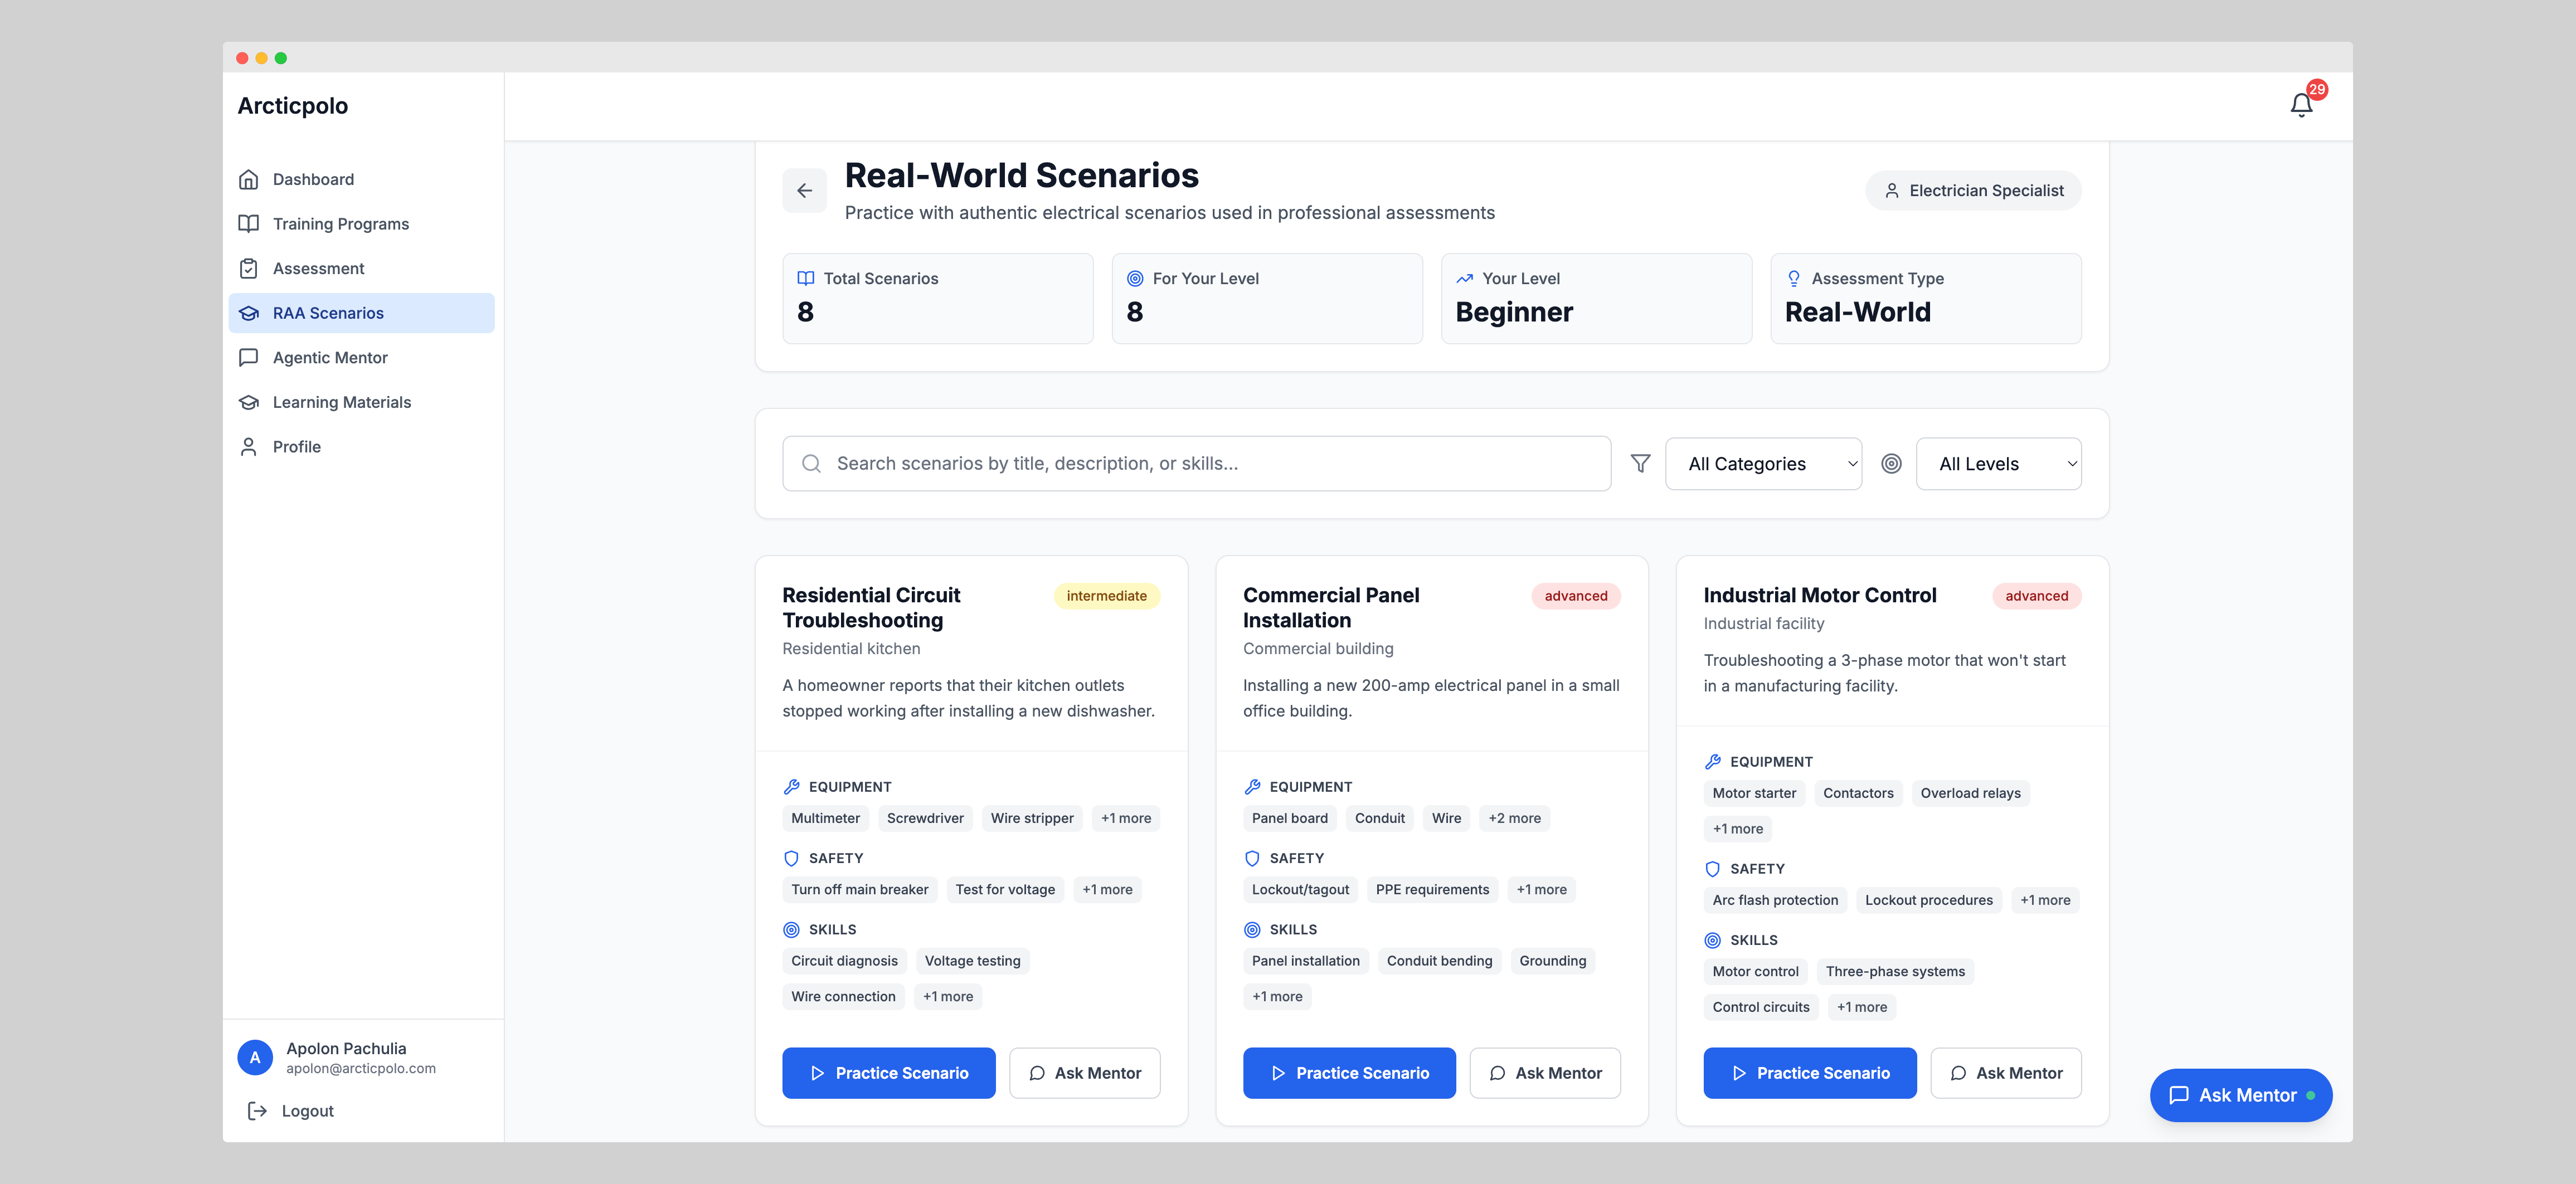Expand +2 more equipment in Commercial Panel card
This screenshot has height=1184, width=2576.
1514,818
